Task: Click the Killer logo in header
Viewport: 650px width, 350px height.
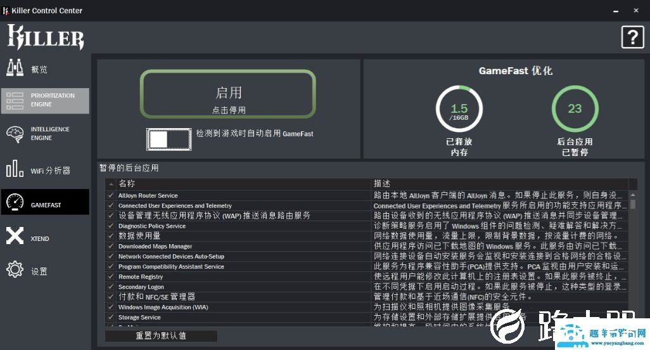Action: click(46, 37)
